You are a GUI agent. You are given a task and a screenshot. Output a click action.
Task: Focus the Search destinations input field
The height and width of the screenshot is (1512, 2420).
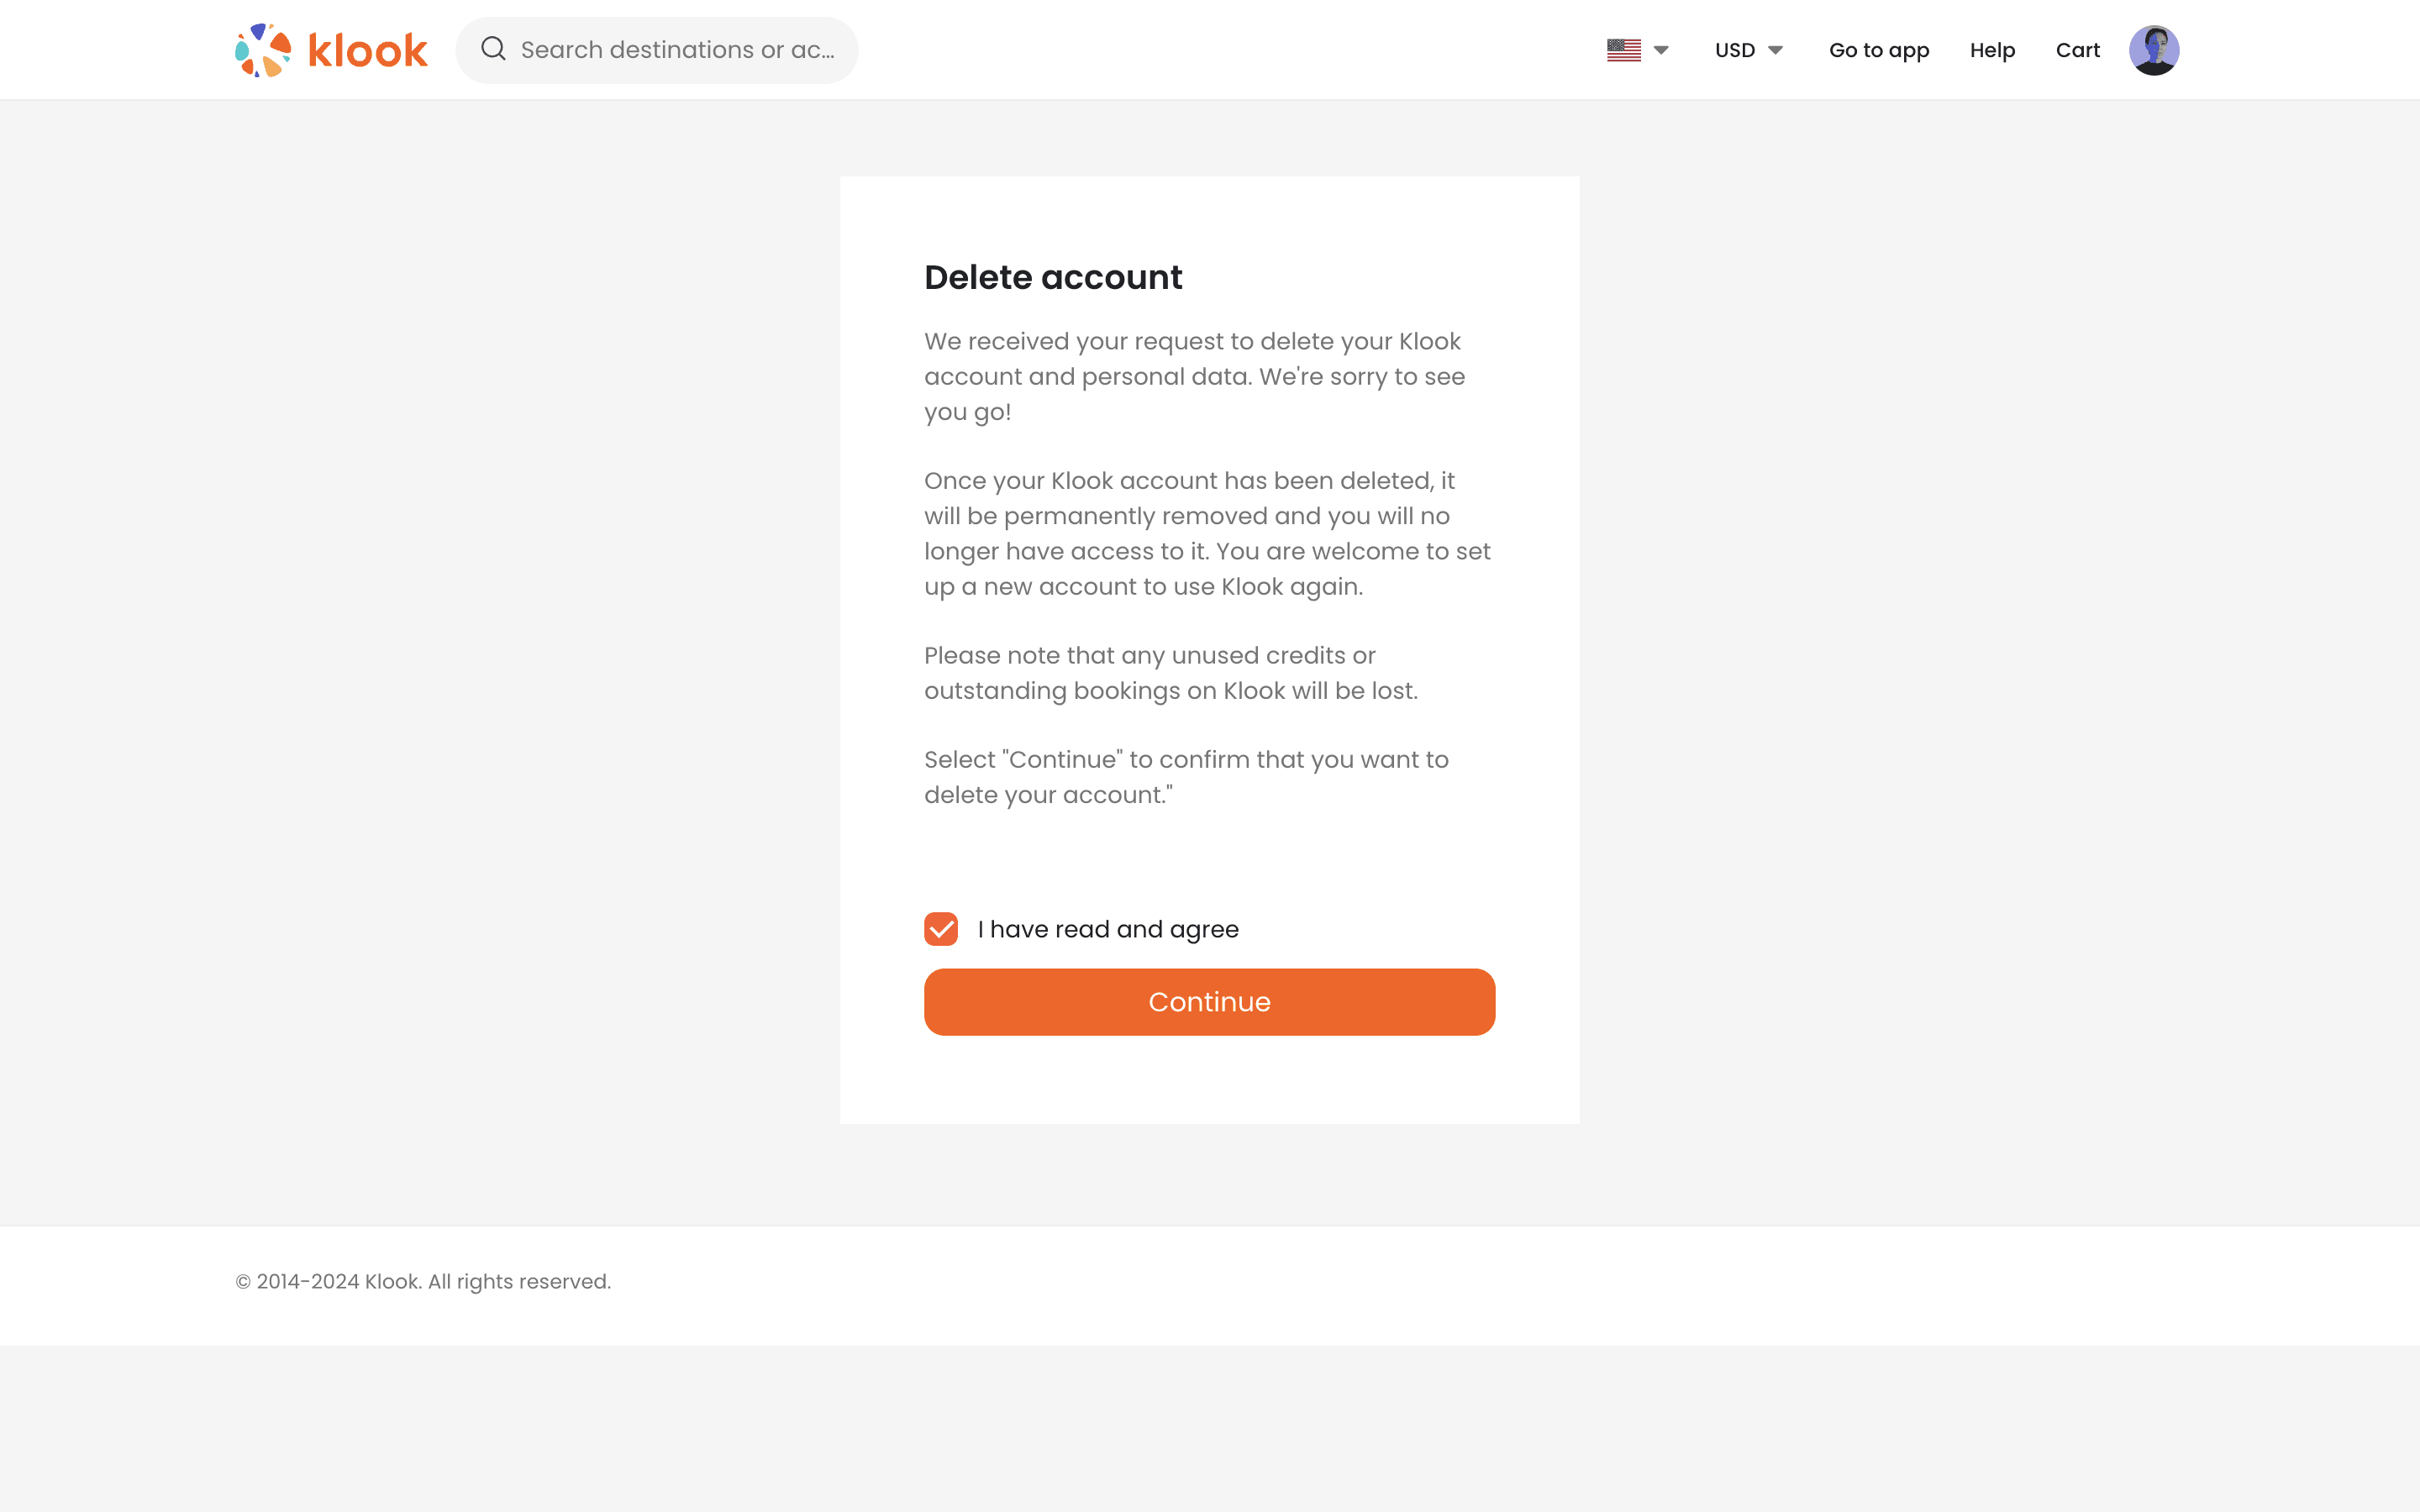[x=677, y=50]
